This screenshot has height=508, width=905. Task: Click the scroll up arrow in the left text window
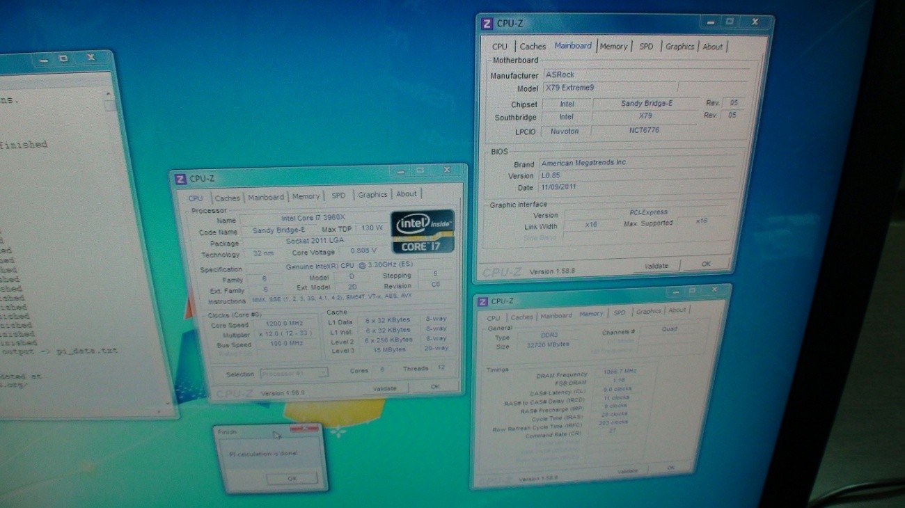pyautogui.click(x=109, y=93)
